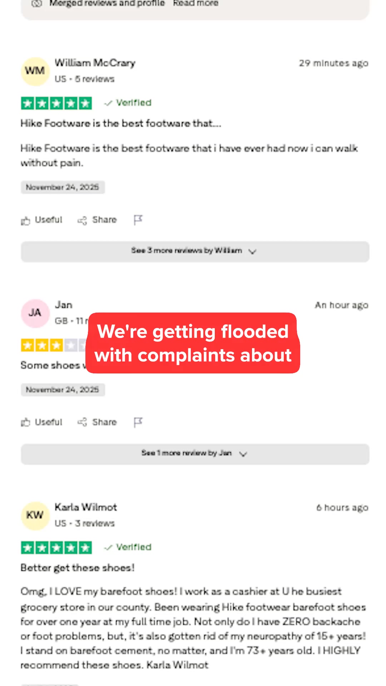The width and height of the screenshot is (386, 686).
Task: Open Karla Wilmot's profile name
Action: [86, 507]
